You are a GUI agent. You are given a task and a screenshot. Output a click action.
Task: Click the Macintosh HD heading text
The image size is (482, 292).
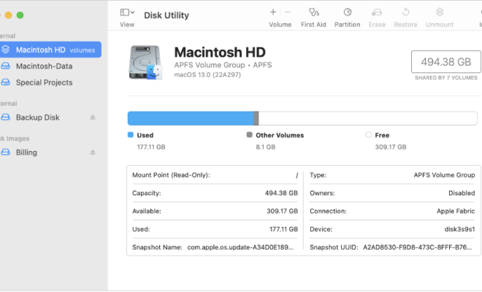pyautogui.click(x=220, y=53)
